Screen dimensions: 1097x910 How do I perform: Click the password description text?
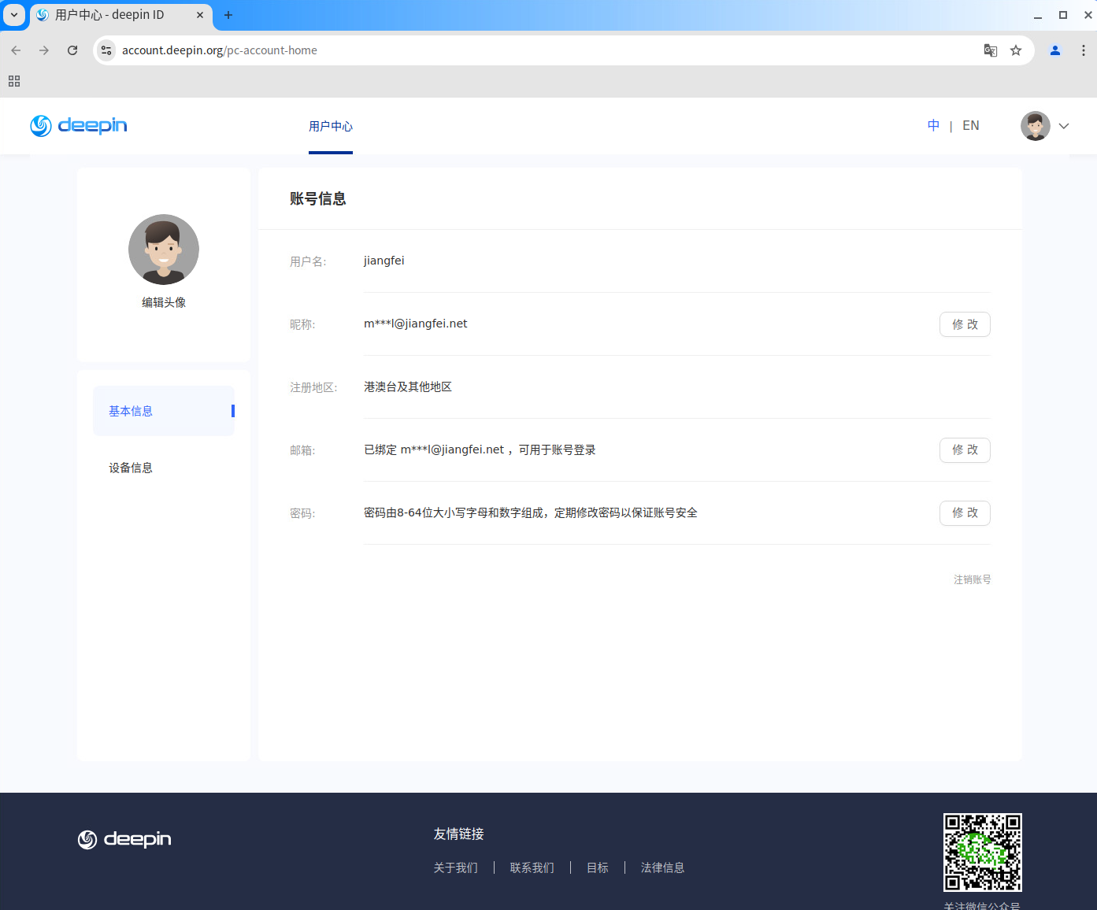coord(531,512)
